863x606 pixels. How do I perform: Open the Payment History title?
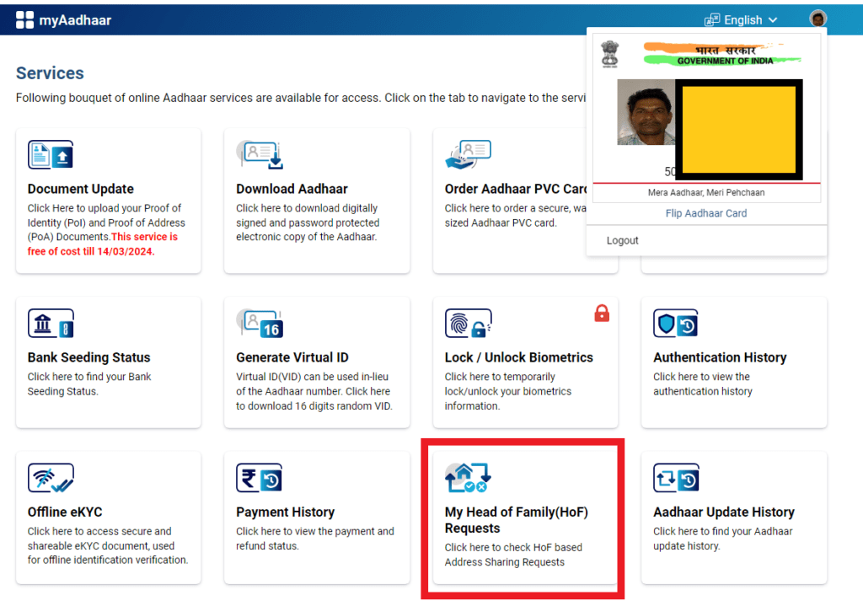click(x=285, y=512)
